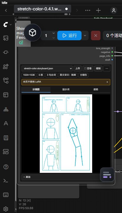This screenshot has width=122, height=213.
Task: Click the N: 13 [4] status text
Action: point(25,200)
